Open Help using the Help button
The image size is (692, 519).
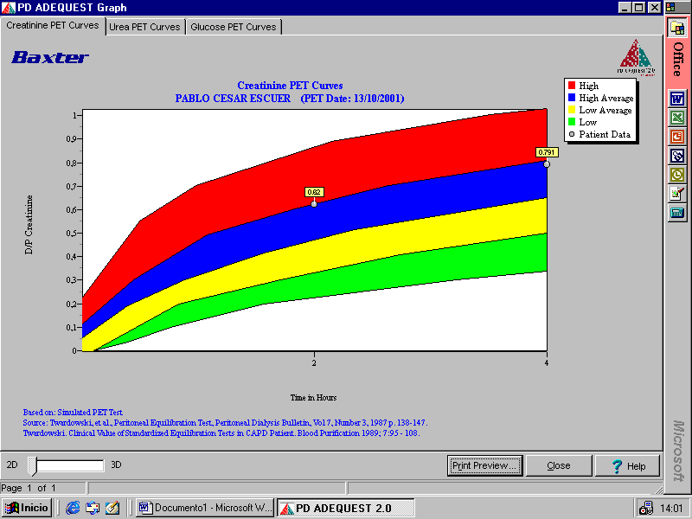coord(627,465)
